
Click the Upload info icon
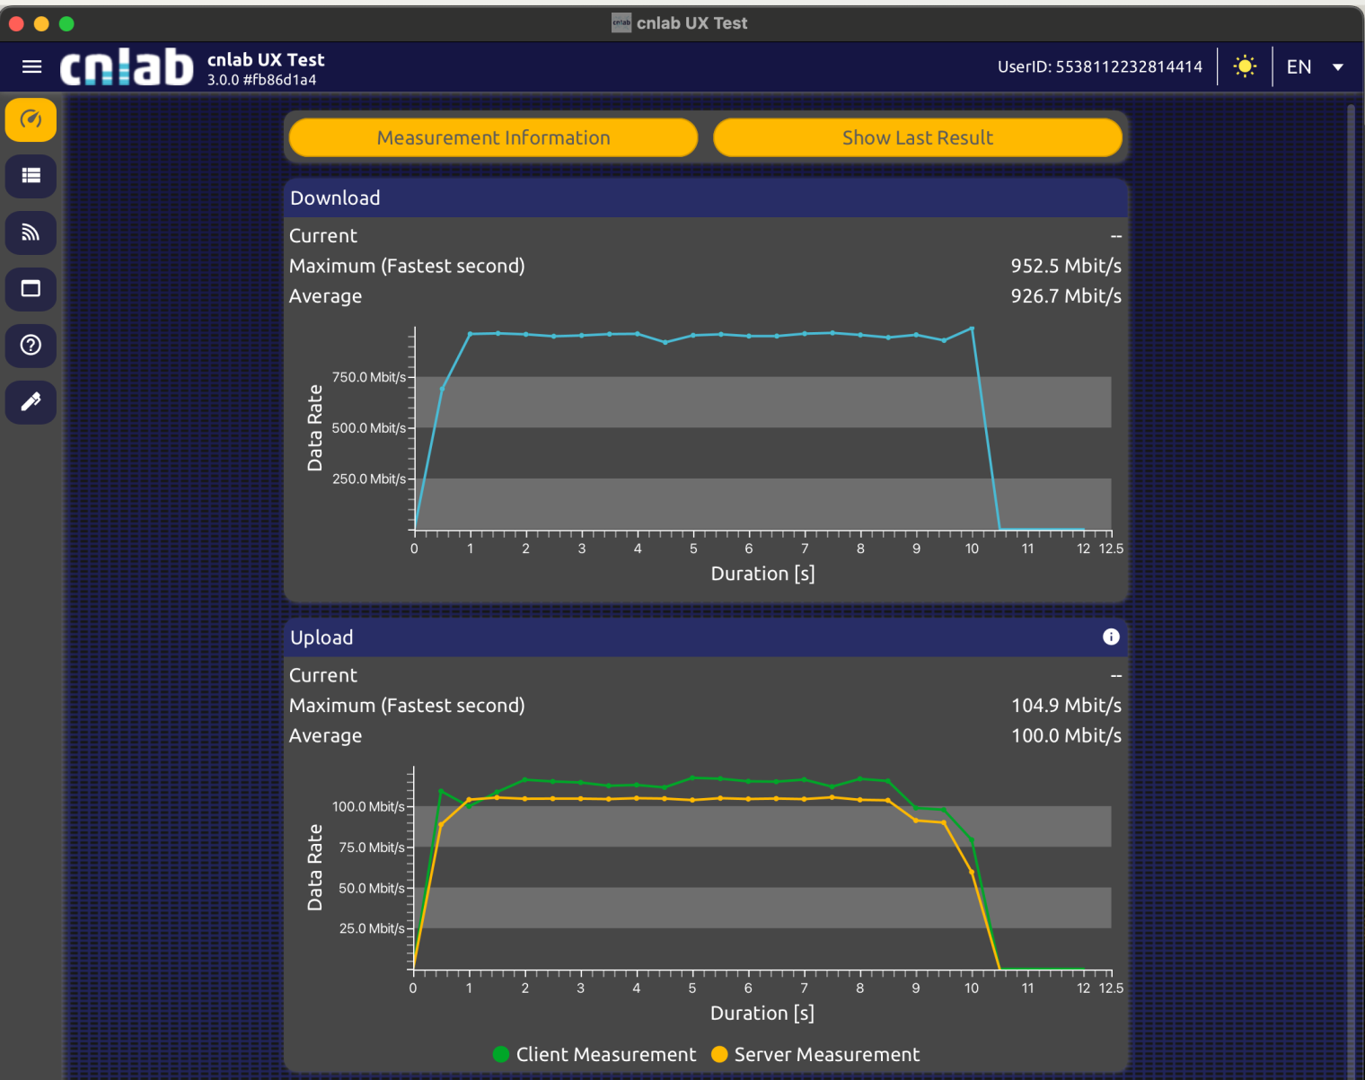click(1111, 637)
